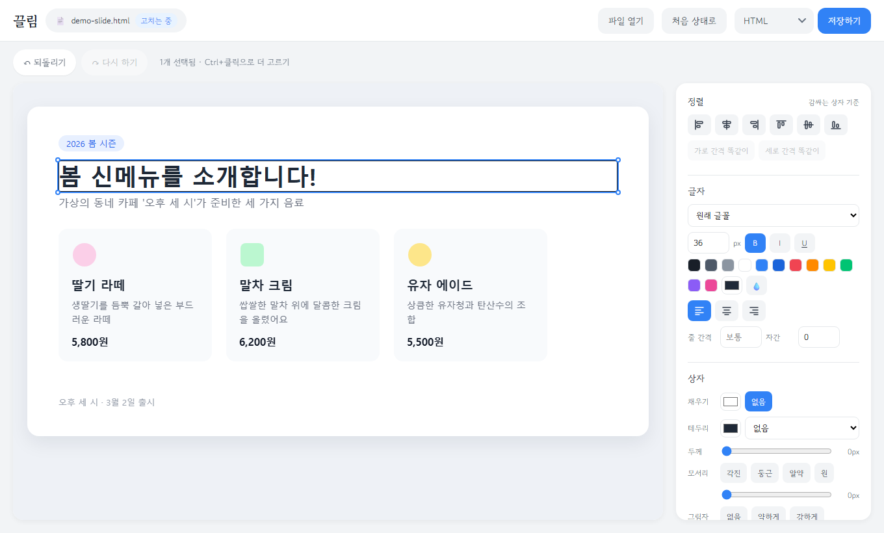The width and height of the screenshot is (884, 533).
Task: Toggle italic I formatting
Action: point(780,243)
